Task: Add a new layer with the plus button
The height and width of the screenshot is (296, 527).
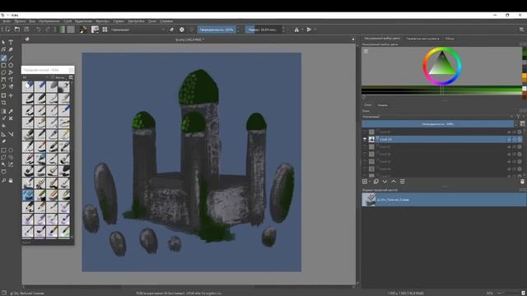Action: 365,182
